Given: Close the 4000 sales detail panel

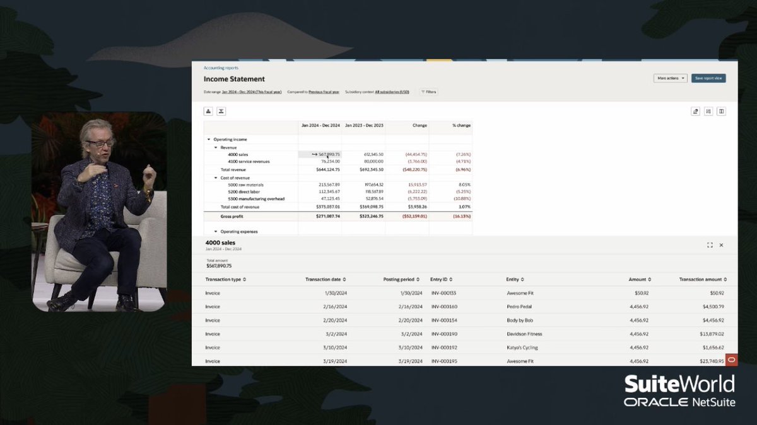Looking at the screenshot, I should pyautogui.click(x=721, y=245).
